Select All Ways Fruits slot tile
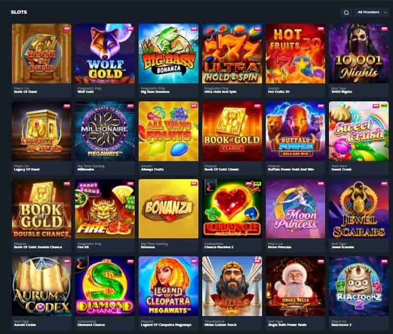This screenshot has height=334, width=393. [168, 131]
